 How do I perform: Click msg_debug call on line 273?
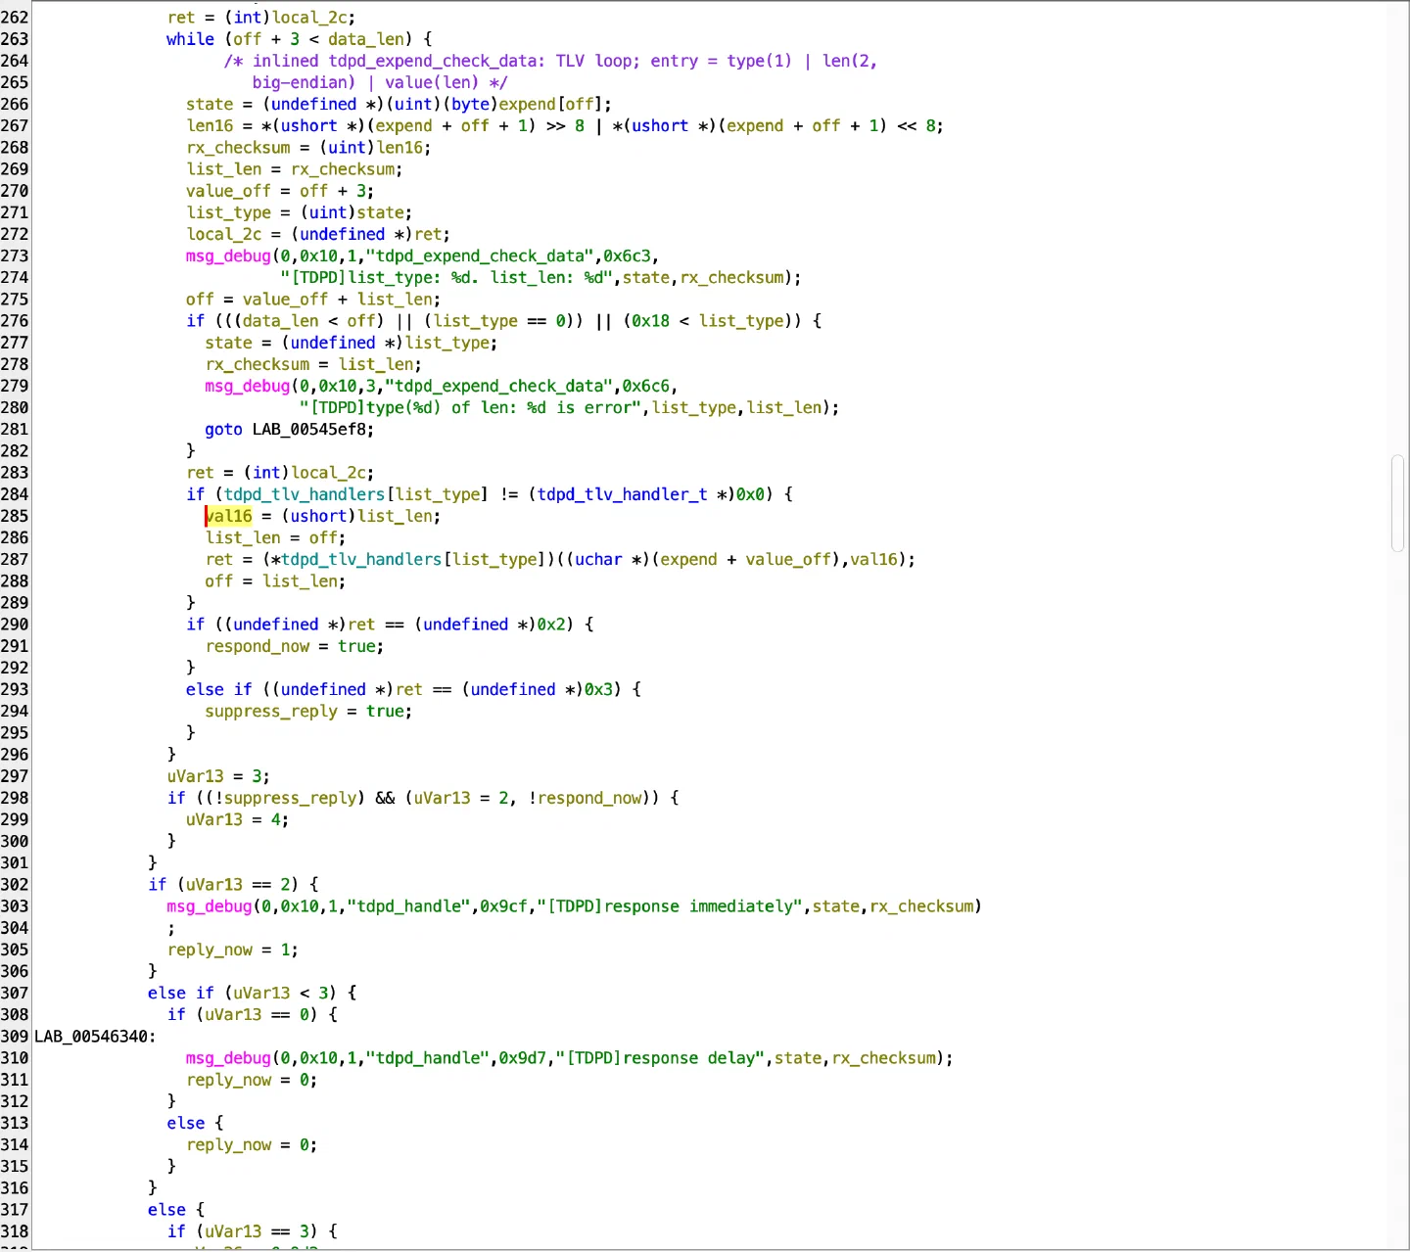click(228, 255)
